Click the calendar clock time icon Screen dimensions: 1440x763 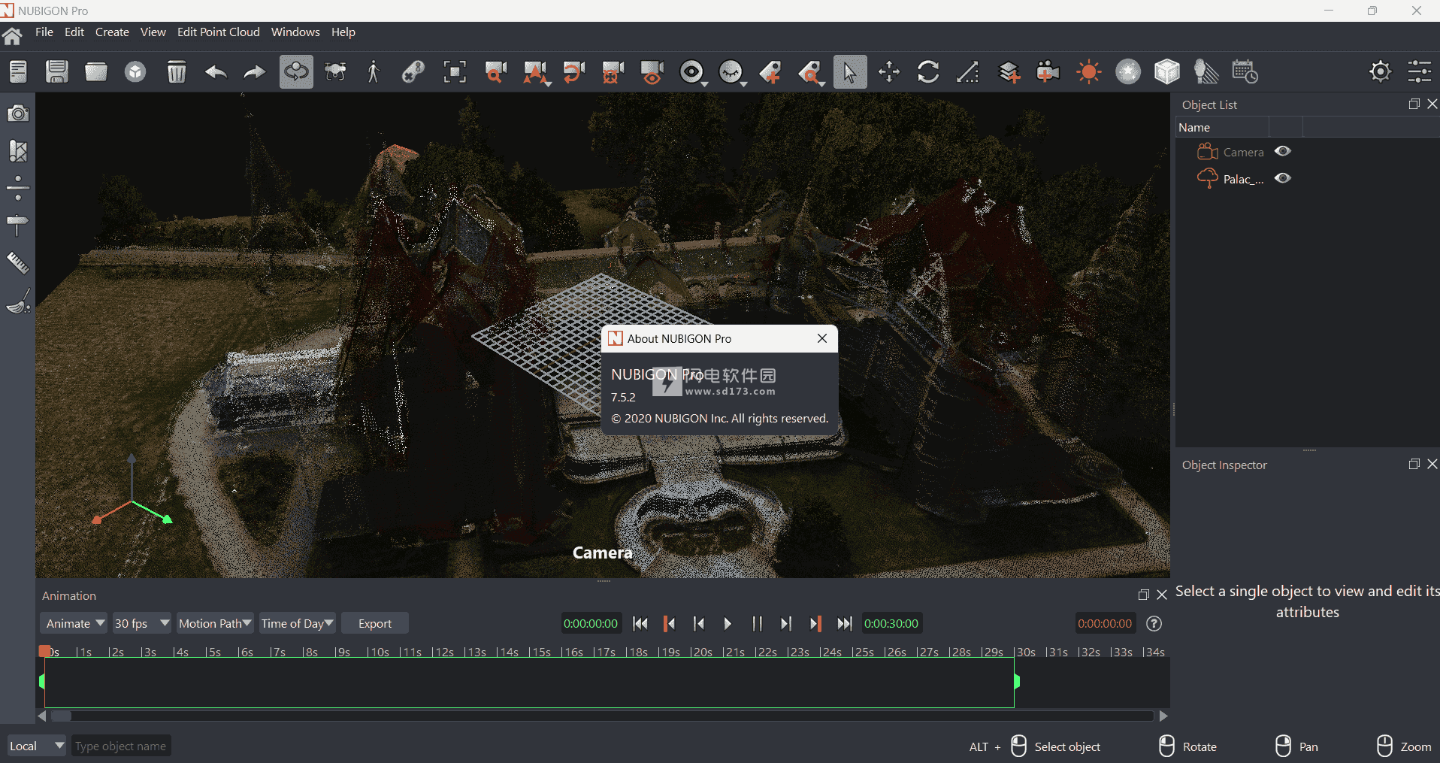click(x=1245, y=72)
